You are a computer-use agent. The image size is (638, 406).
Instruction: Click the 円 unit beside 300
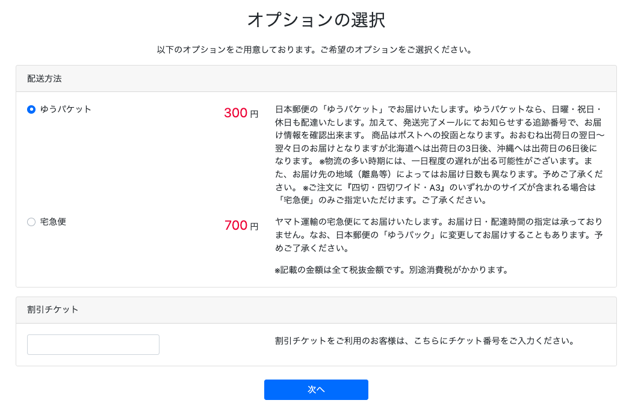(x=255, y=114)
